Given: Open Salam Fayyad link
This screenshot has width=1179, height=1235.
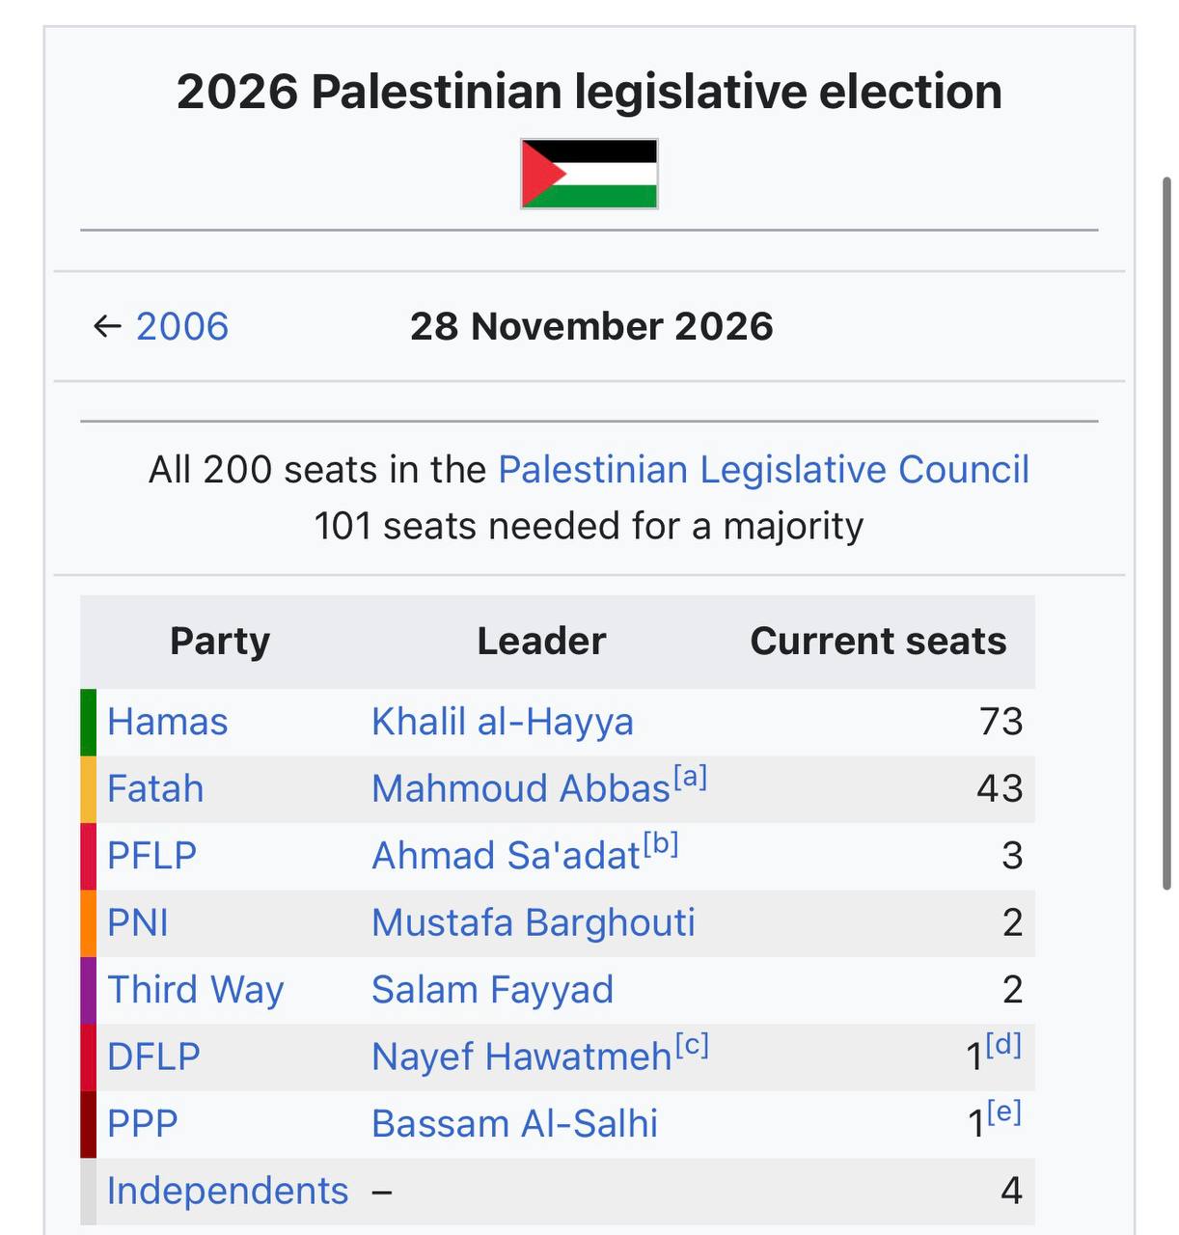Looking at the screenshot, I should point(493,990).
